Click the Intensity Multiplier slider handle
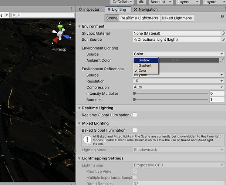 coord(134,93)
